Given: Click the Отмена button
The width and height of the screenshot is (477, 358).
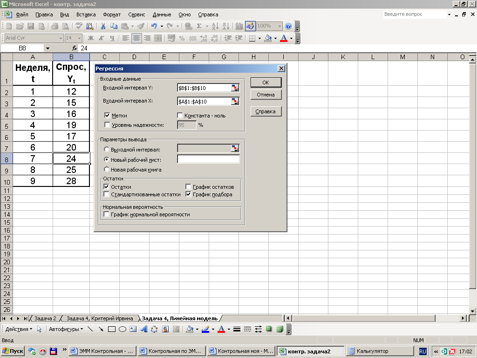Looking at the screenshot, I should pos(266,95).
